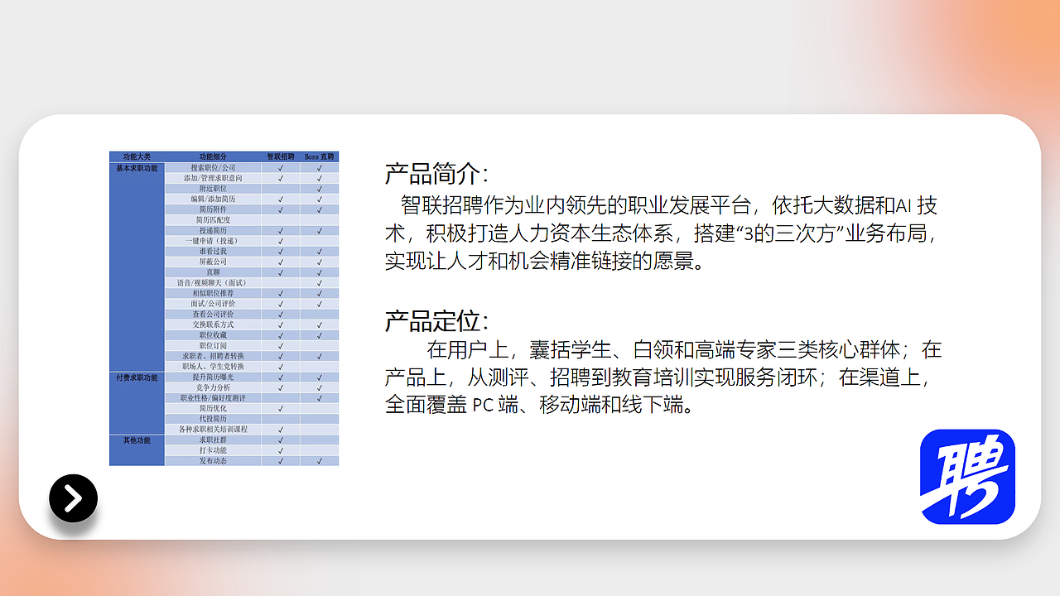Click the 付费求职功能 category cell
The width and height of the screenshot is (1060, 596).
pyautogui.click(x=137, y=377)
